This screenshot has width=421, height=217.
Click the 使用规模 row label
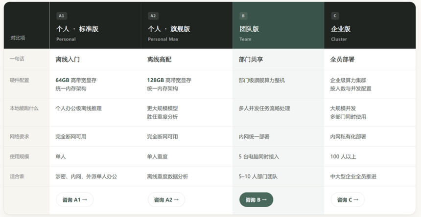point(19,156)
